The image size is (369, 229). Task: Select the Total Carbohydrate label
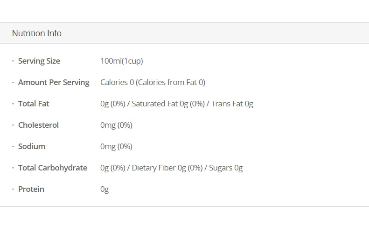point(53,168)
